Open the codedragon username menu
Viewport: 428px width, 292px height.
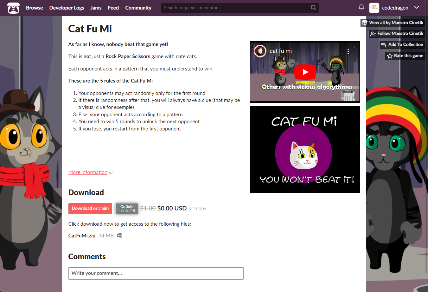(x=395, y=8)
